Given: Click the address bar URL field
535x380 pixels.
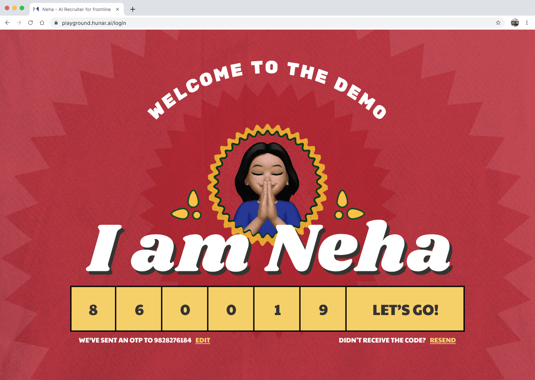Looking at the screenshot, I should (x=275, y=23).
